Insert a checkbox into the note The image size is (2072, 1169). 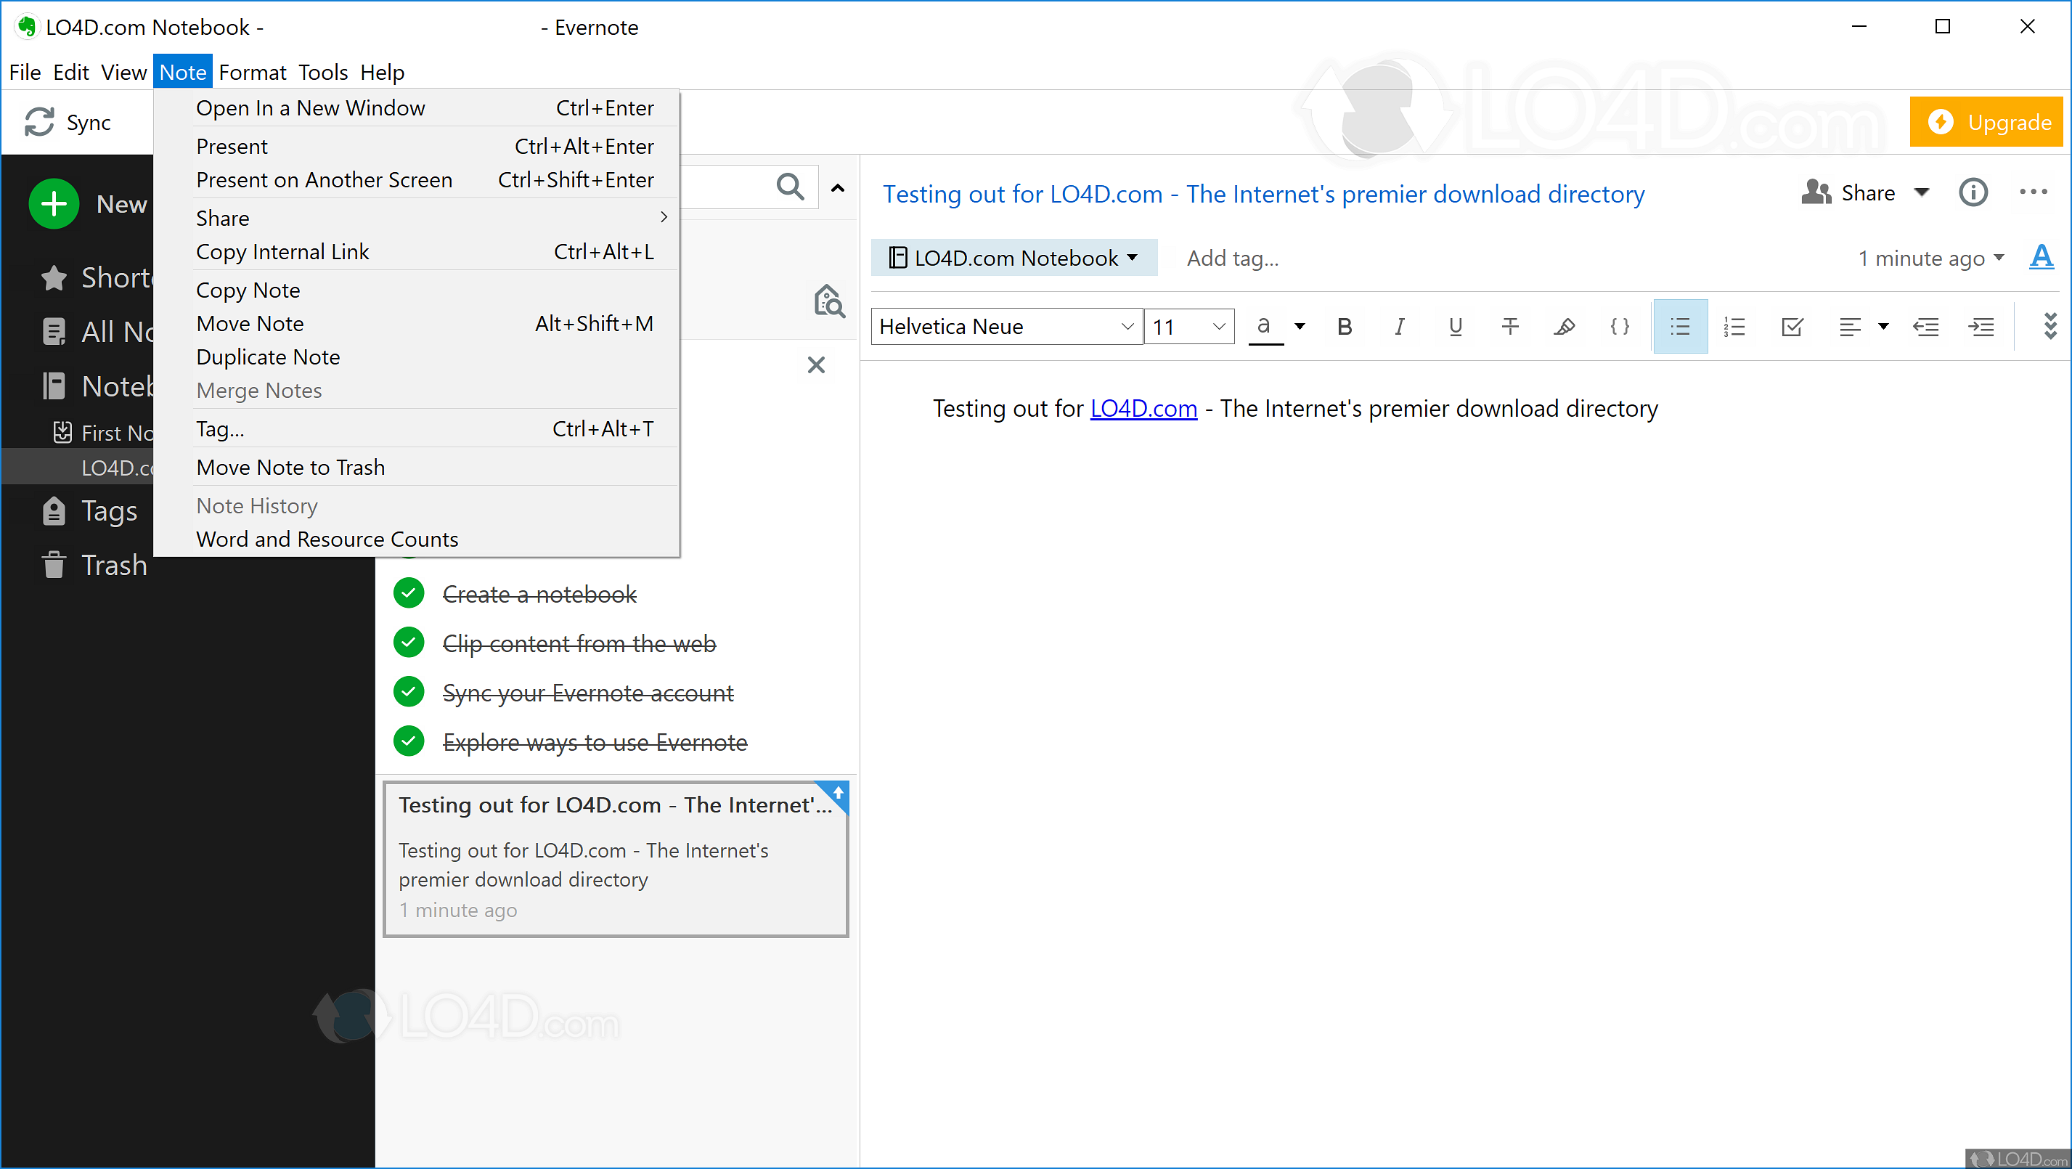click(1792, 327)
